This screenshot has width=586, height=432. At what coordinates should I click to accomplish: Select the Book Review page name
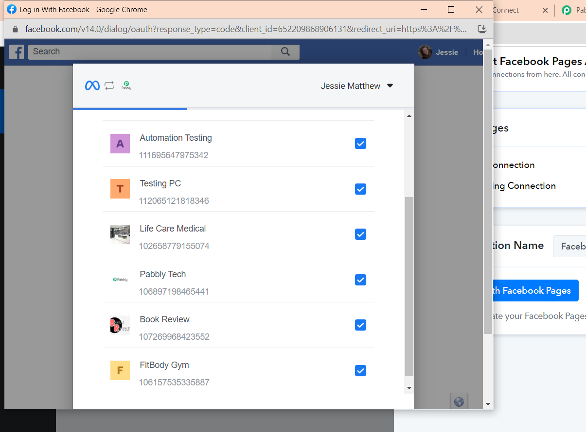164,319
